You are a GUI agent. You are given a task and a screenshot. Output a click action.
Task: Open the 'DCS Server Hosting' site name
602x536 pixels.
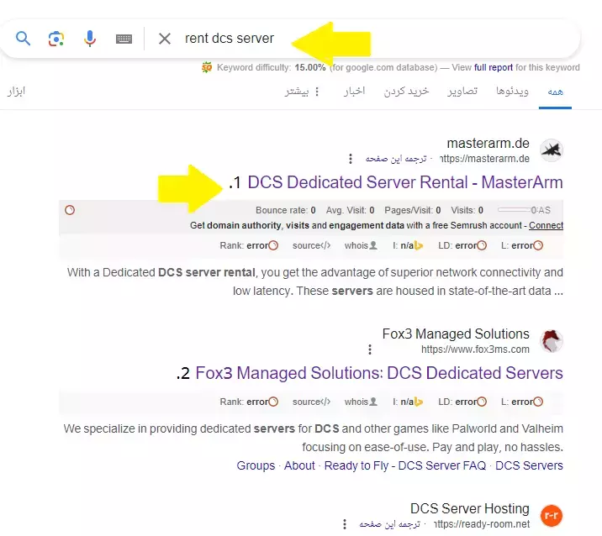coord(469,508)
